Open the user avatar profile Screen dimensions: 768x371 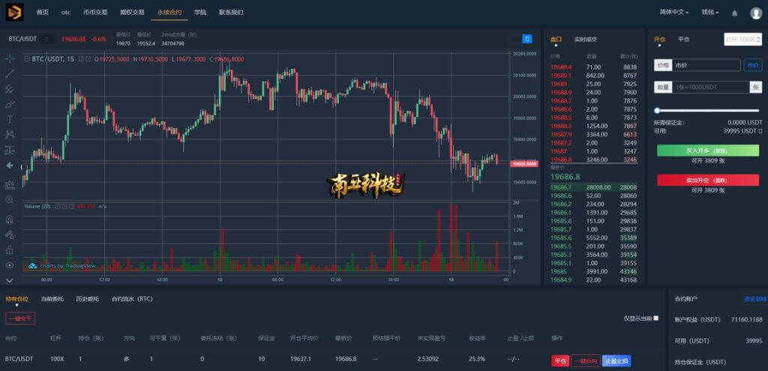(756, 13)
